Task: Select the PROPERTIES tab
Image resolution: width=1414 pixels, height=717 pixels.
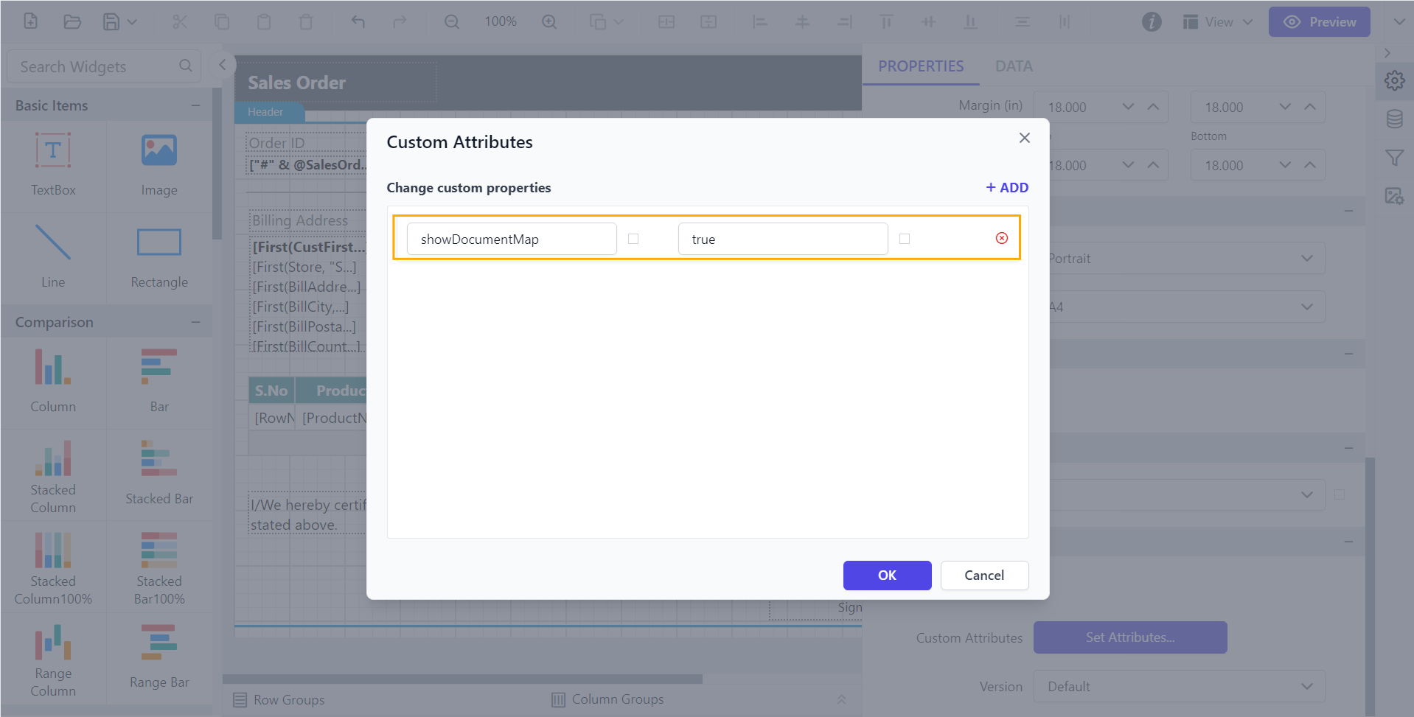Action: [x=920, y=66]
